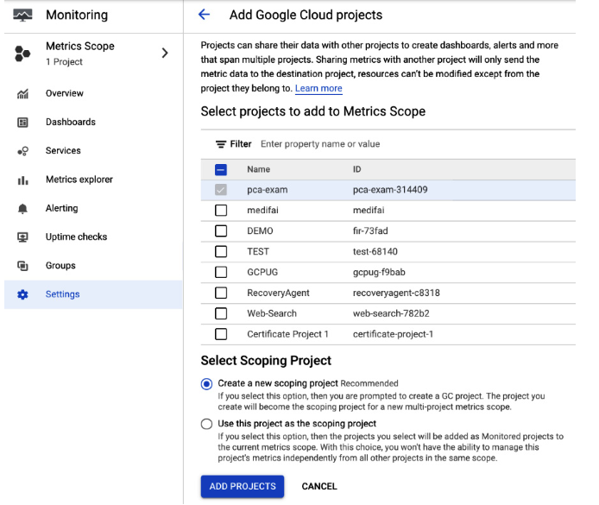Viewport: 599px width, 505px height.
Task: Click the Metrics explorer bar-chart icon
Action: (x=22, y=180)
